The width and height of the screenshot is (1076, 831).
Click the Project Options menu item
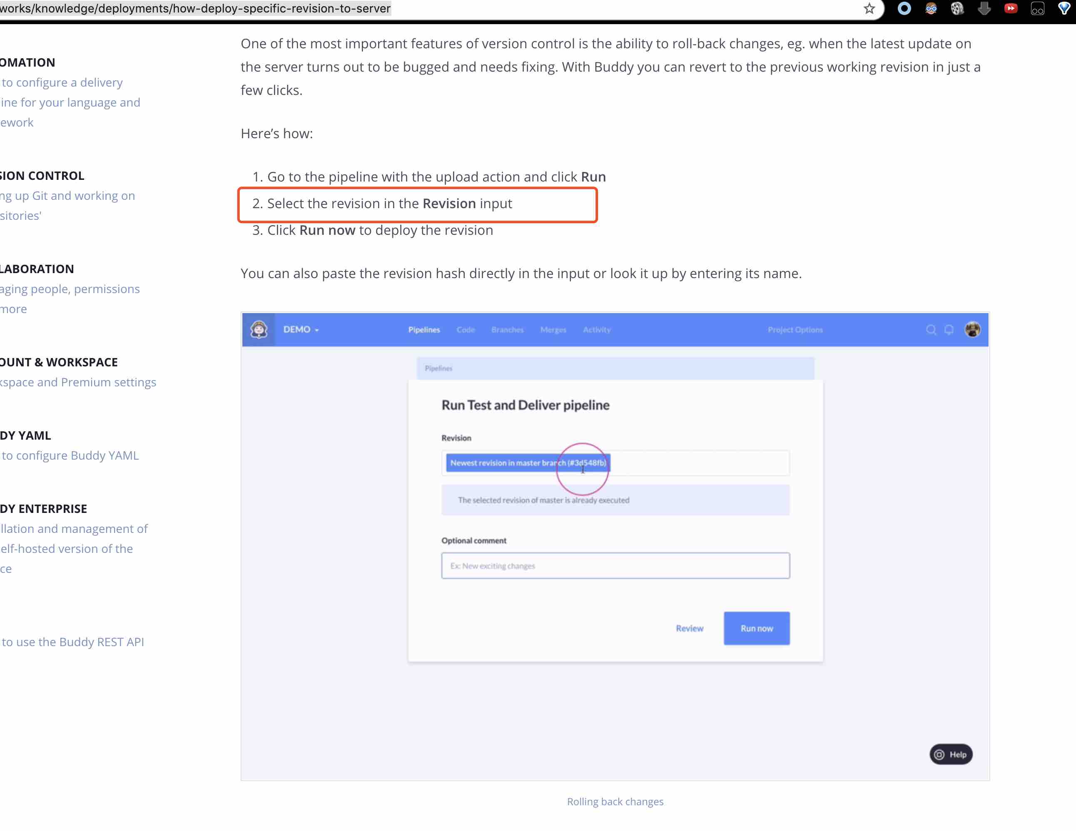tap(795, 330)
